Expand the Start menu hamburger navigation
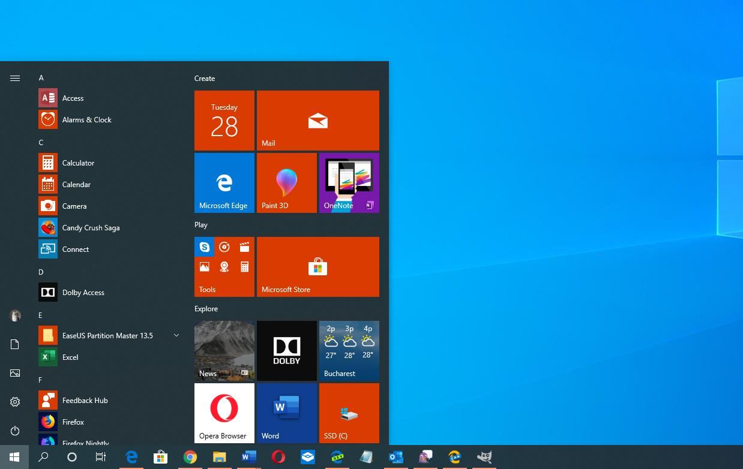 [x=15, y=78]
